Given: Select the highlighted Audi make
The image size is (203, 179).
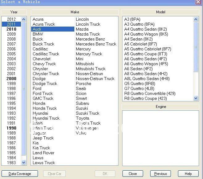Looking at the screenshot, I should 53,29.
